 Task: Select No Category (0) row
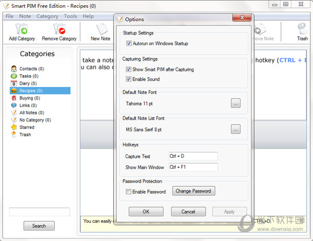(x=40, y=120)
